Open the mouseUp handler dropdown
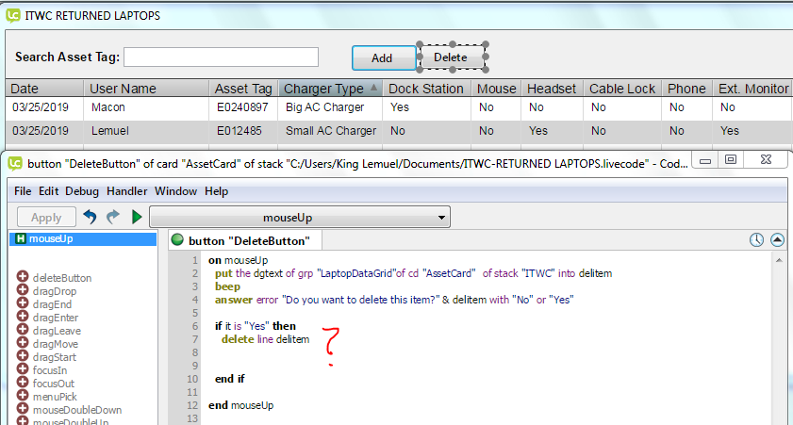Image resolution: width=793 pixels, height=425 pixels. click(x=299, y=218)
